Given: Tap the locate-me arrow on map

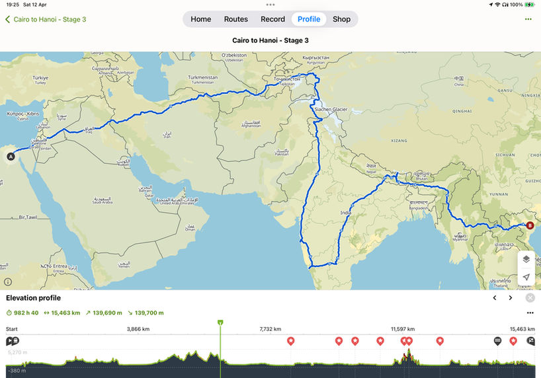Looking at the screenshot, I should (x=526, y=277).
